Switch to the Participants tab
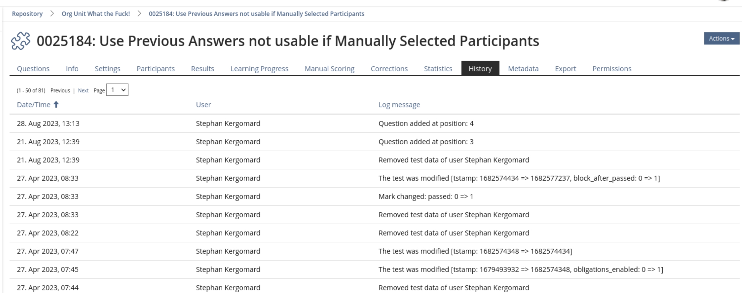Viewport: 742px width, 293px height. tap(156, 69)
